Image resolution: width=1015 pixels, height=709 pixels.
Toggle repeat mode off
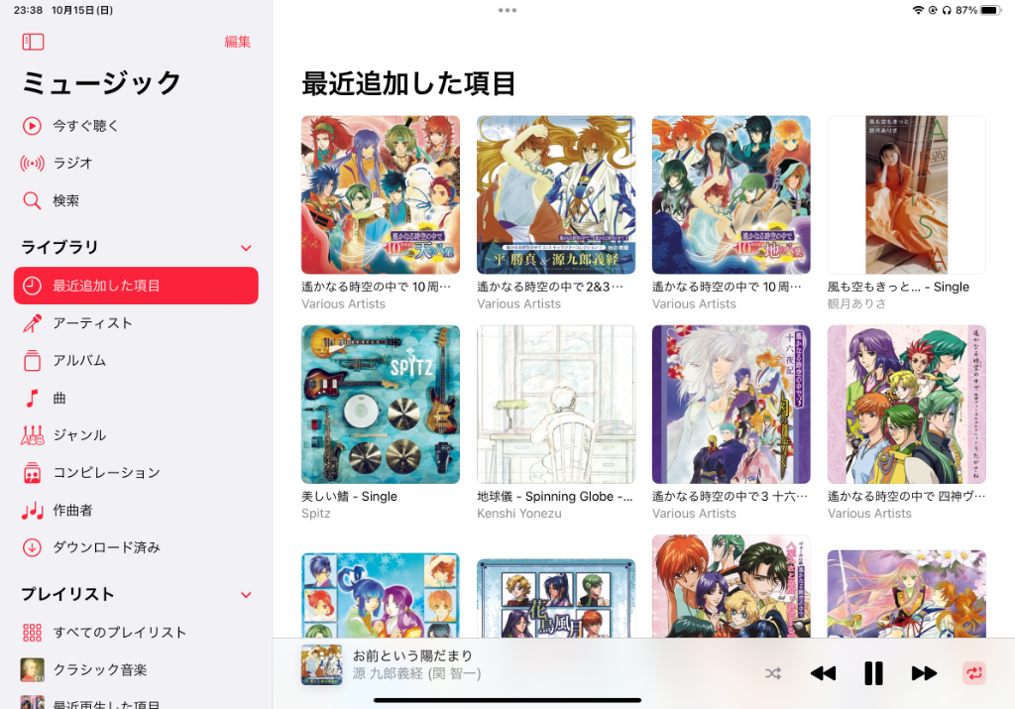click(x=974, y=673)
